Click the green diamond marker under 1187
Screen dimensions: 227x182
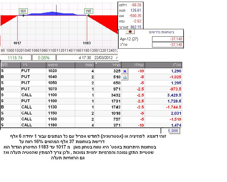point(89,15)
